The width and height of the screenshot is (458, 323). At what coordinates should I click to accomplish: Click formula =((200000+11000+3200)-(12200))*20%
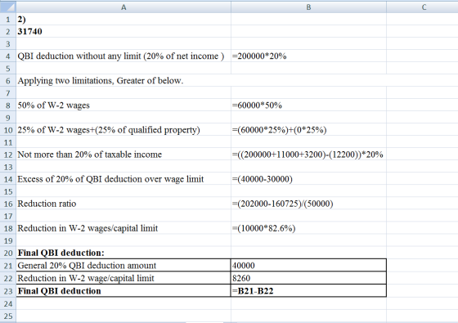(x=308, y=155)
